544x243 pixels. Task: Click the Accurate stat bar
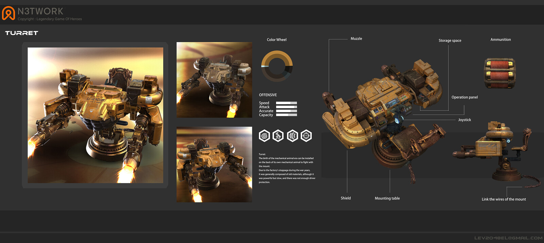point(286,111)
